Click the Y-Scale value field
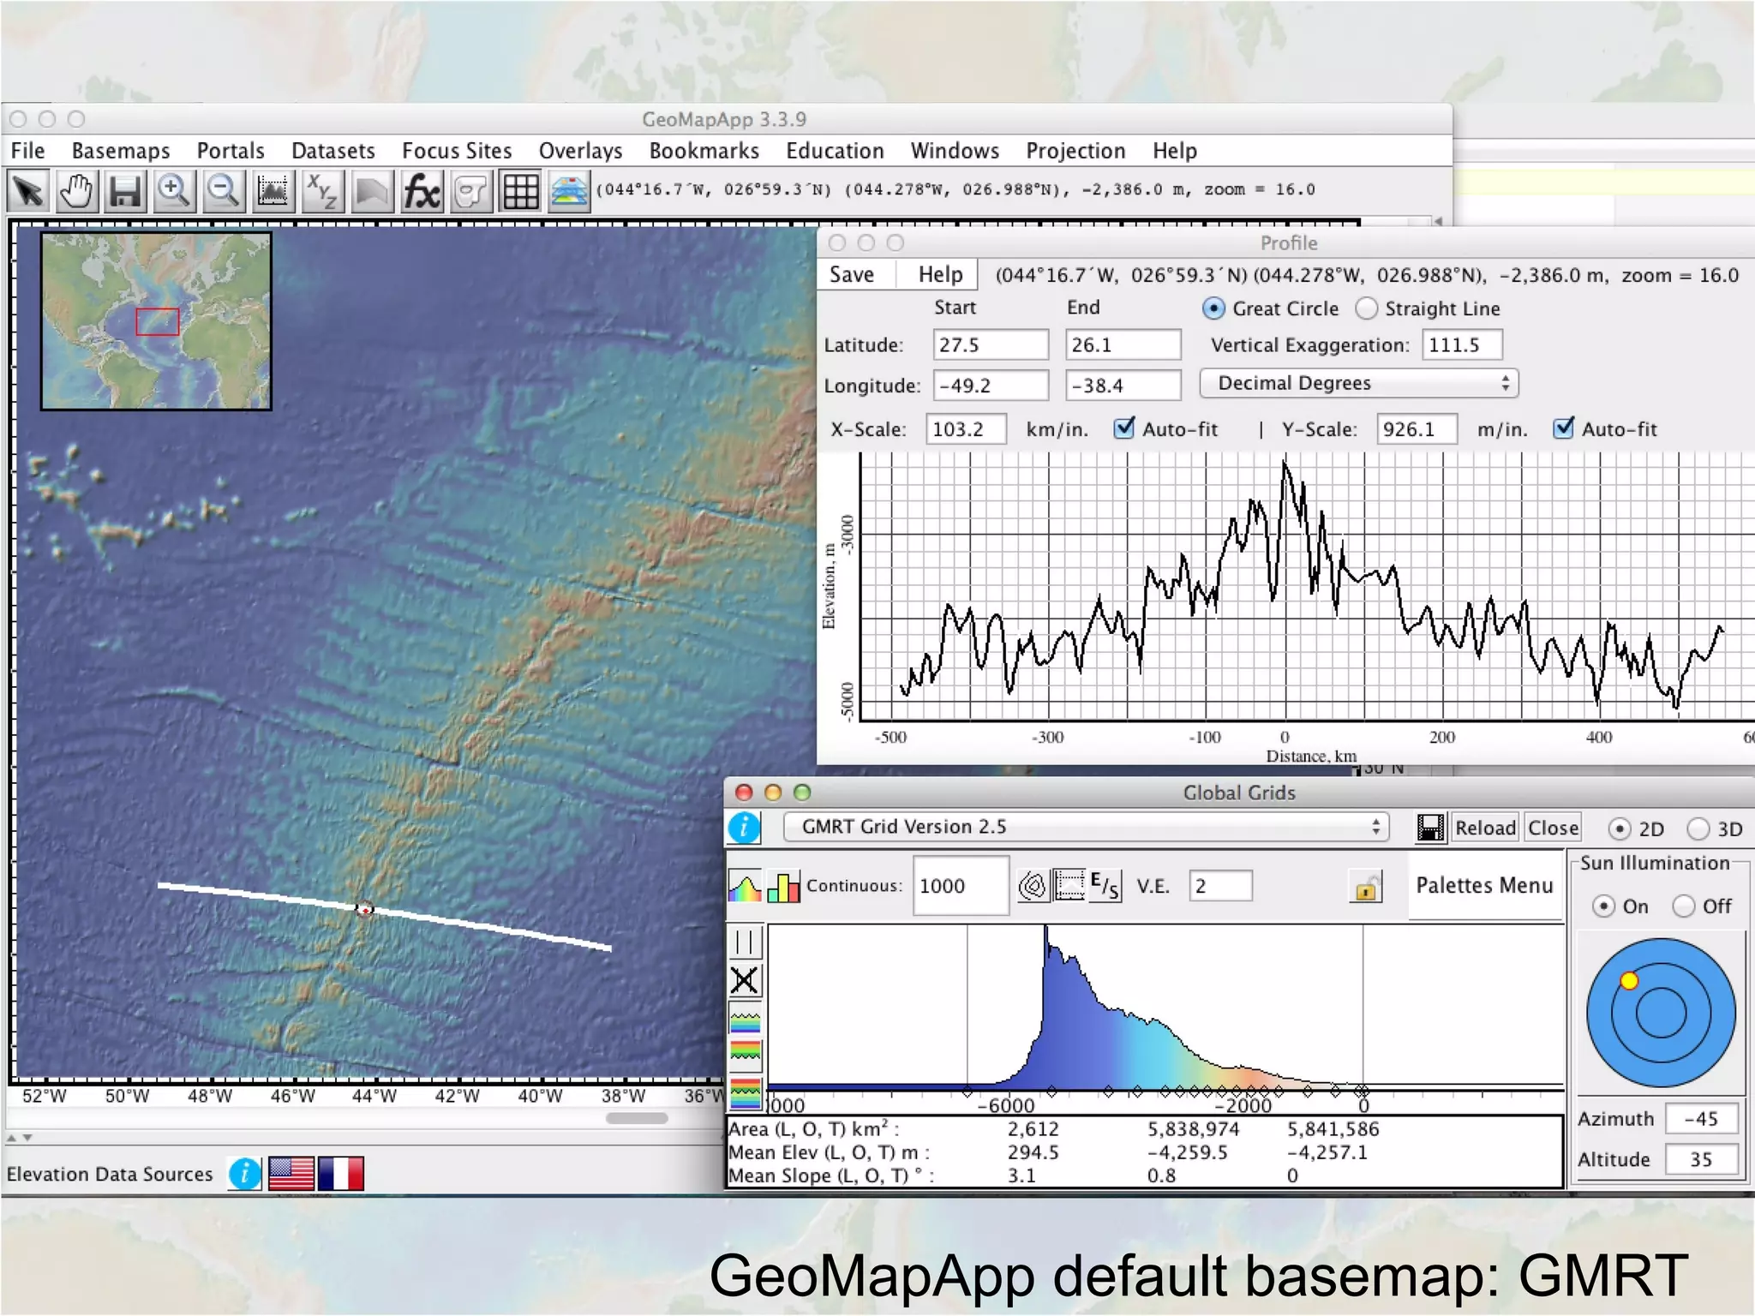1755x1316 pixels. click(1417, 428)
